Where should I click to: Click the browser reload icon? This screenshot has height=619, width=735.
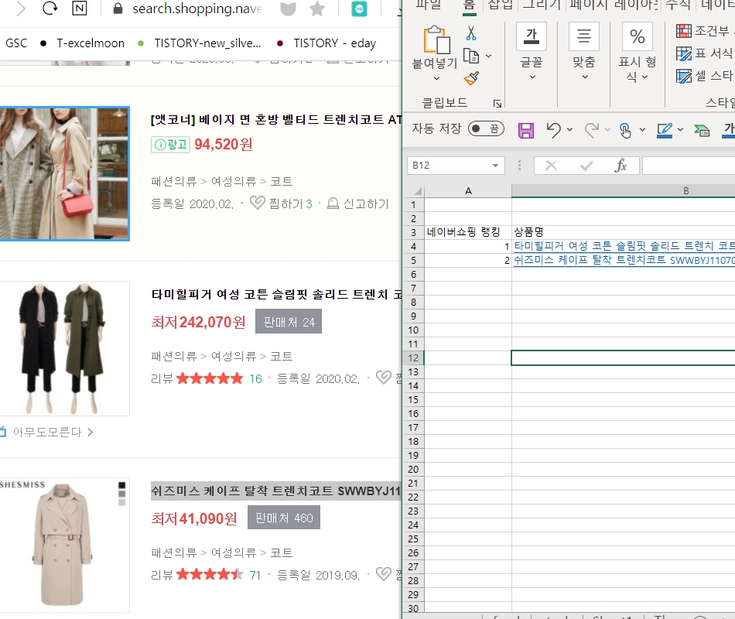[x=50, y=8]
